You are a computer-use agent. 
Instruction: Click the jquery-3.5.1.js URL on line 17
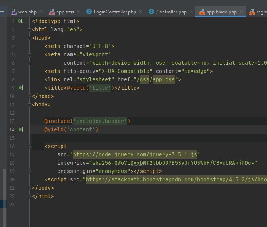[135, 154]
